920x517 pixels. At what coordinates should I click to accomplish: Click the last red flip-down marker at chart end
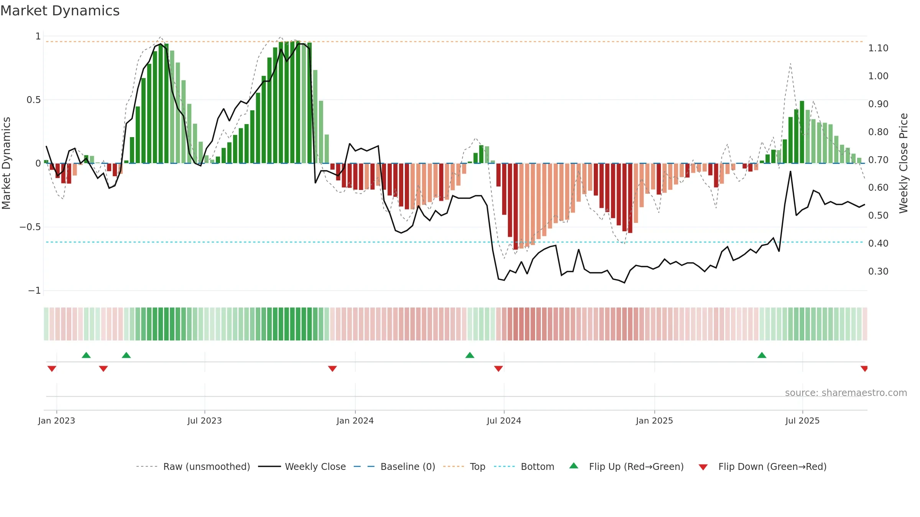[864, 369]
